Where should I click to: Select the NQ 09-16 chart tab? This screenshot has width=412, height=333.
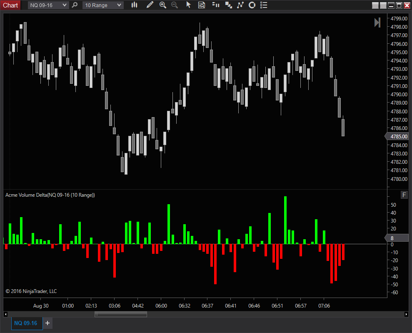click(26, 323)
